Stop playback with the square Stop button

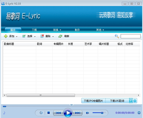tap(49, 113)
